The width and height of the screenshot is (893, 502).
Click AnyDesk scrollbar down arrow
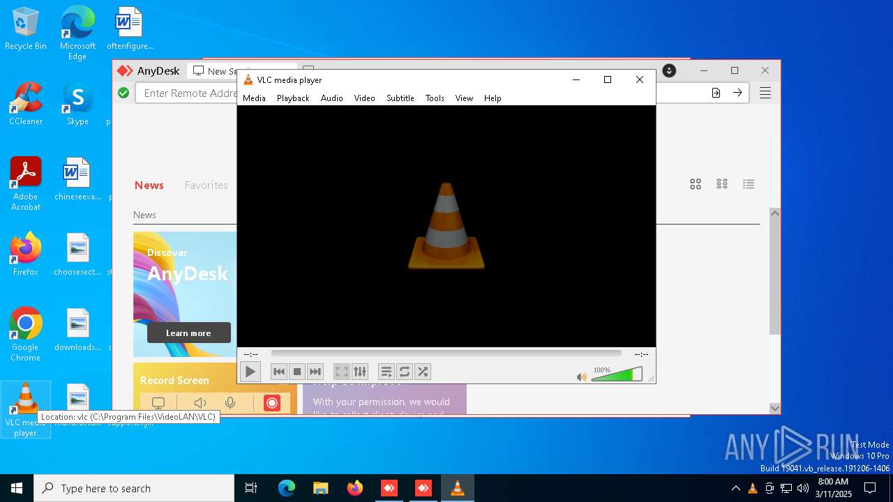click(775, 408)
